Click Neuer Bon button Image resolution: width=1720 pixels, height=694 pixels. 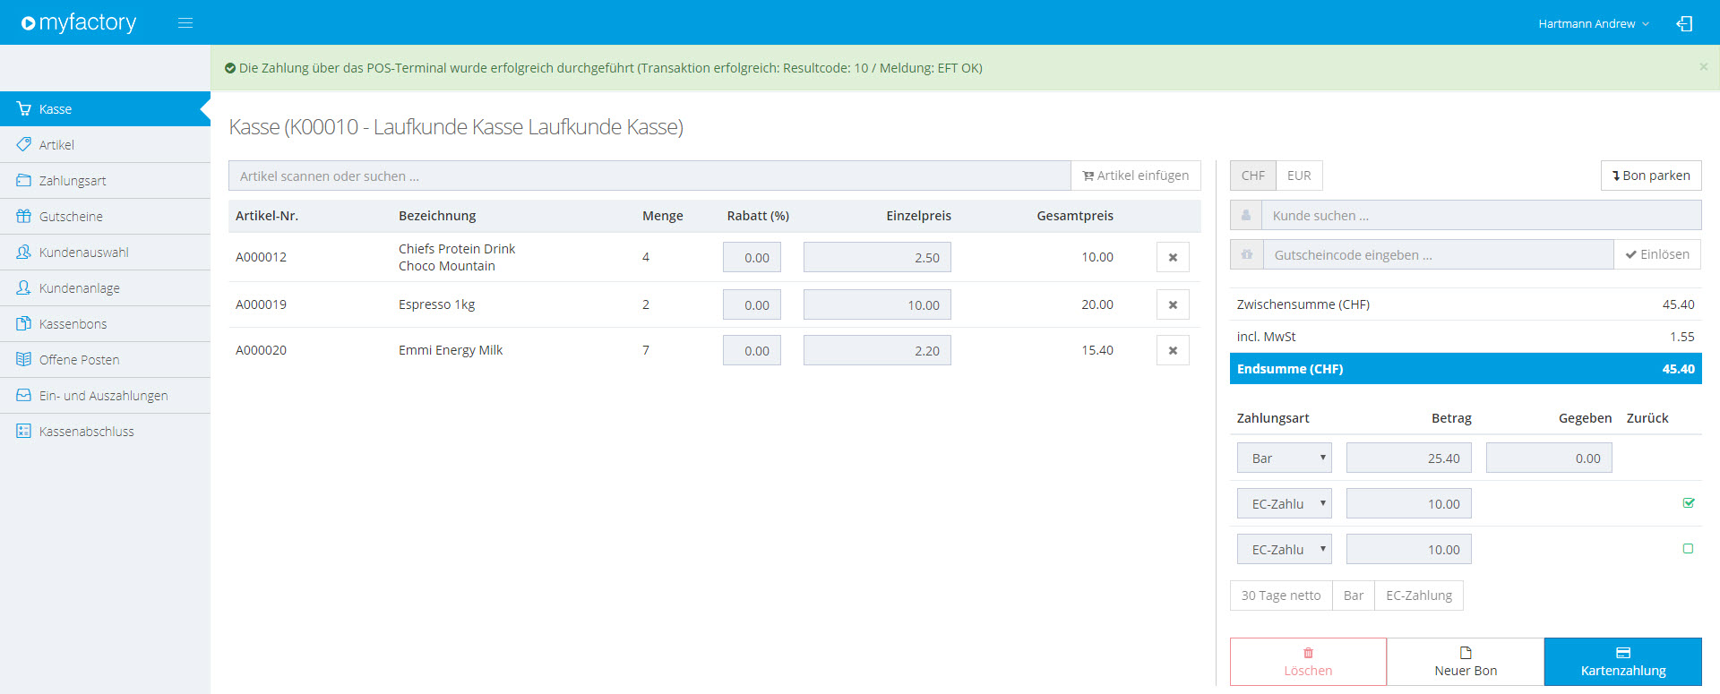pos(1466,662)
